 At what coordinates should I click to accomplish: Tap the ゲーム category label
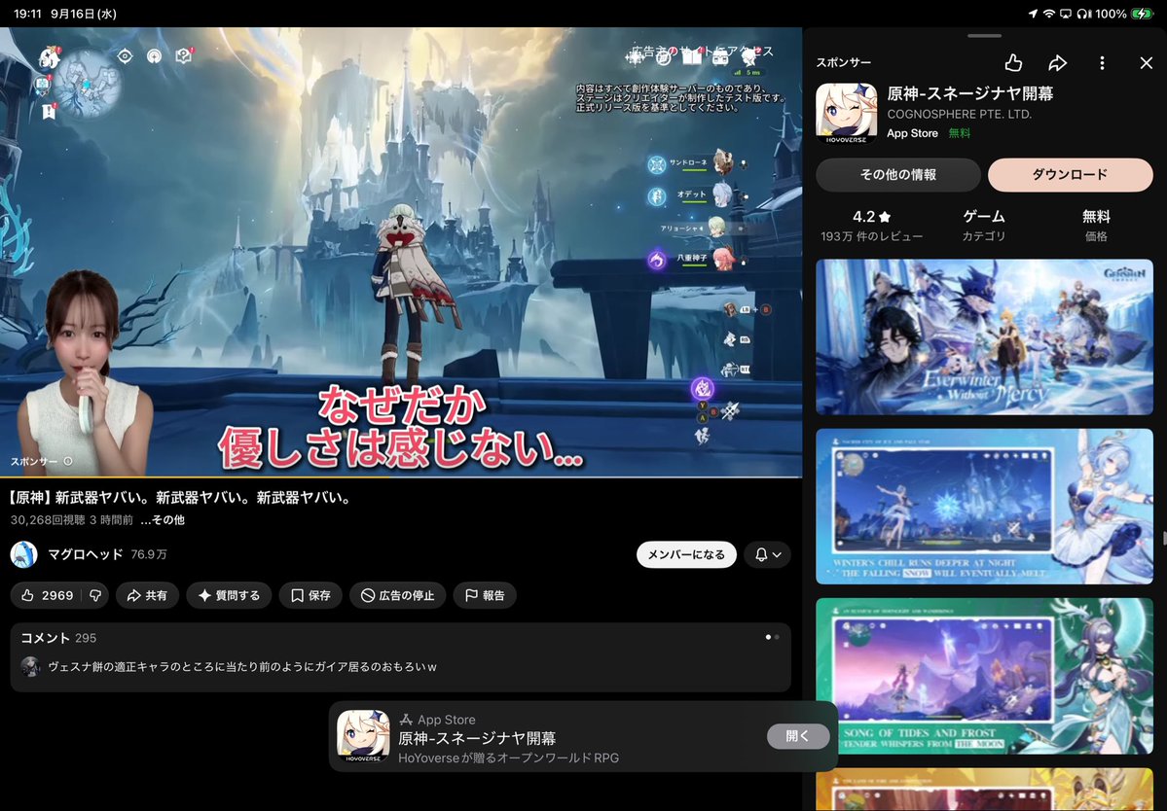point(984,217)
